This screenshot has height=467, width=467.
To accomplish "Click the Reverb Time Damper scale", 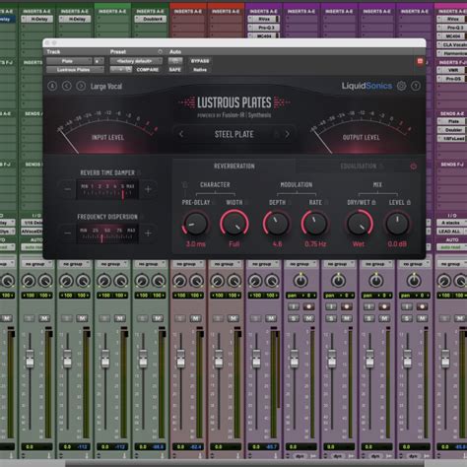I will coord(107,189).
